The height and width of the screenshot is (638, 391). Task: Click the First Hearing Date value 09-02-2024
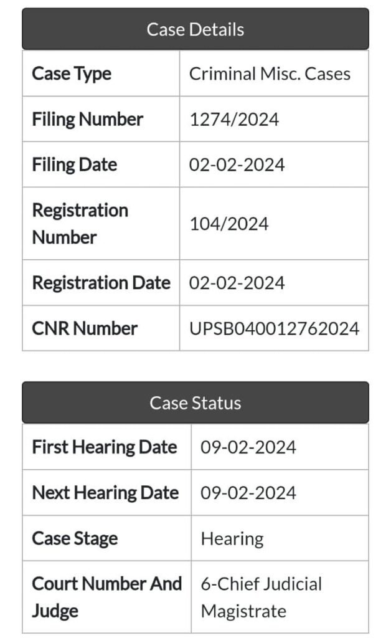pyautogui.click(x=248, y=447)
